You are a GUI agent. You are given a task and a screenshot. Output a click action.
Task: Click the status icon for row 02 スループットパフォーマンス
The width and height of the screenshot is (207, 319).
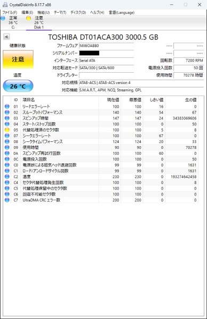point(7,112)
